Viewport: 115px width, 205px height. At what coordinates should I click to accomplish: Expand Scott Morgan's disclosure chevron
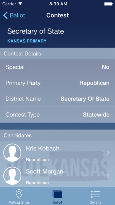pyautogui.click(x=108, y=176)
